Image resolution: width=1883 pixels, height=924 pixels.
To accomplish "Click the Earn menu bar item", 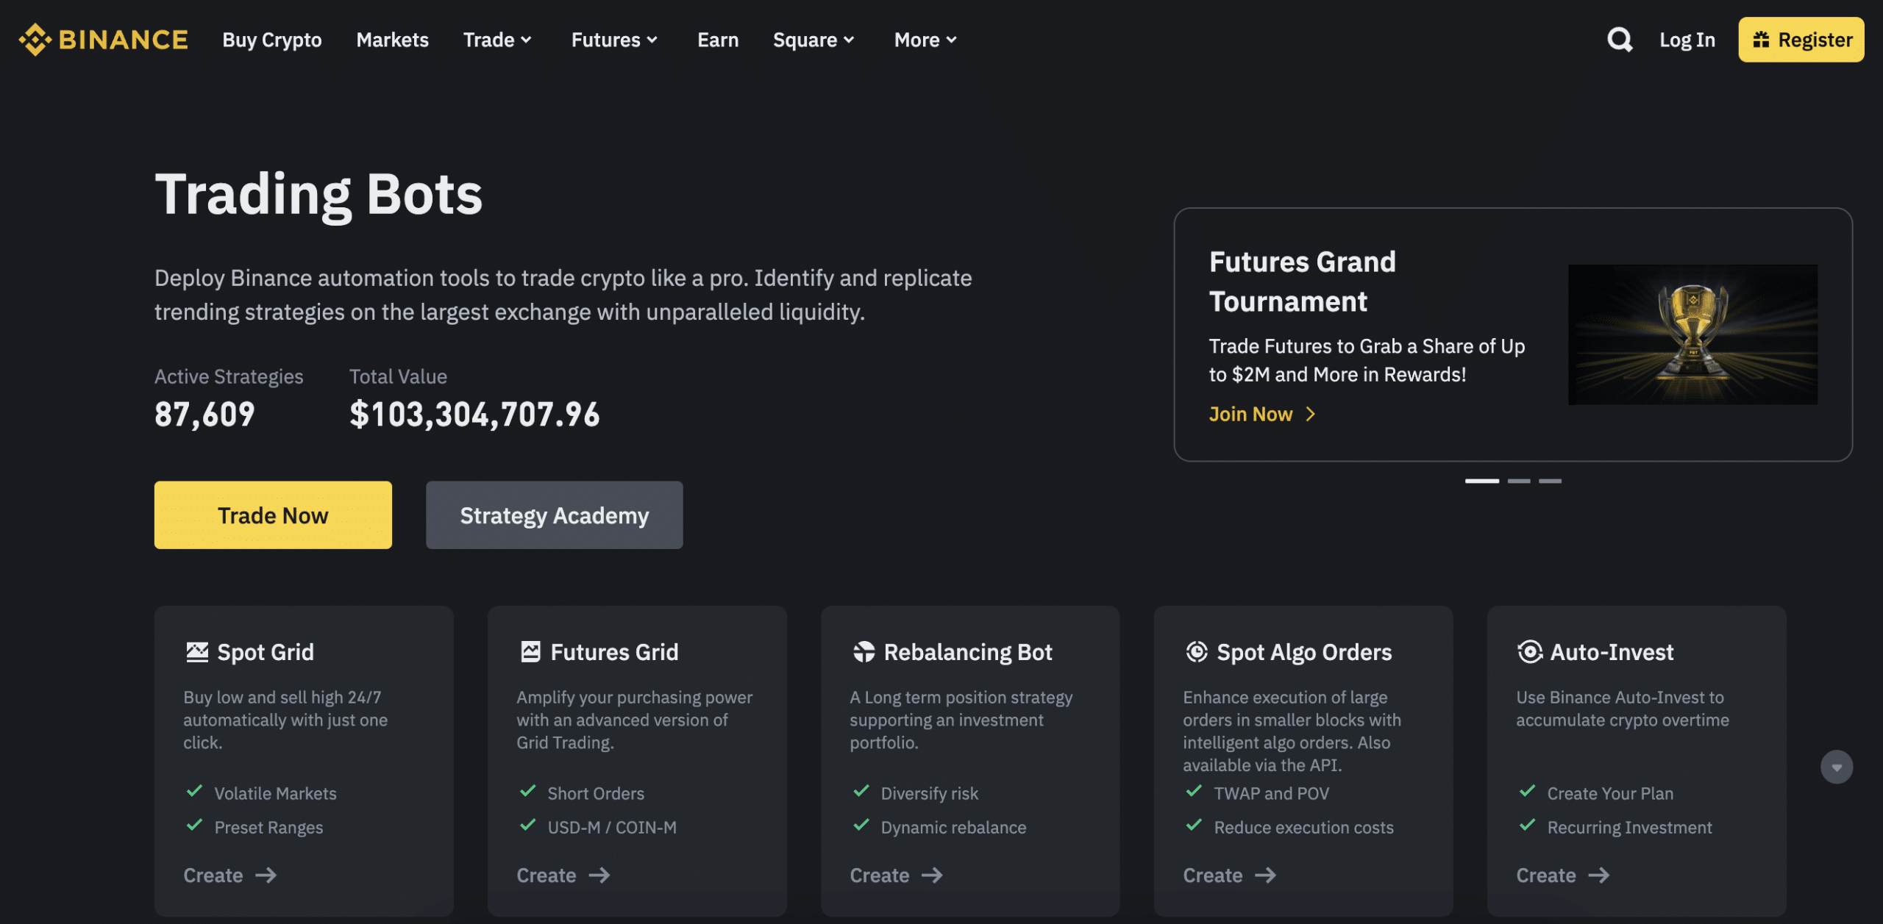I will coord(717,38).
